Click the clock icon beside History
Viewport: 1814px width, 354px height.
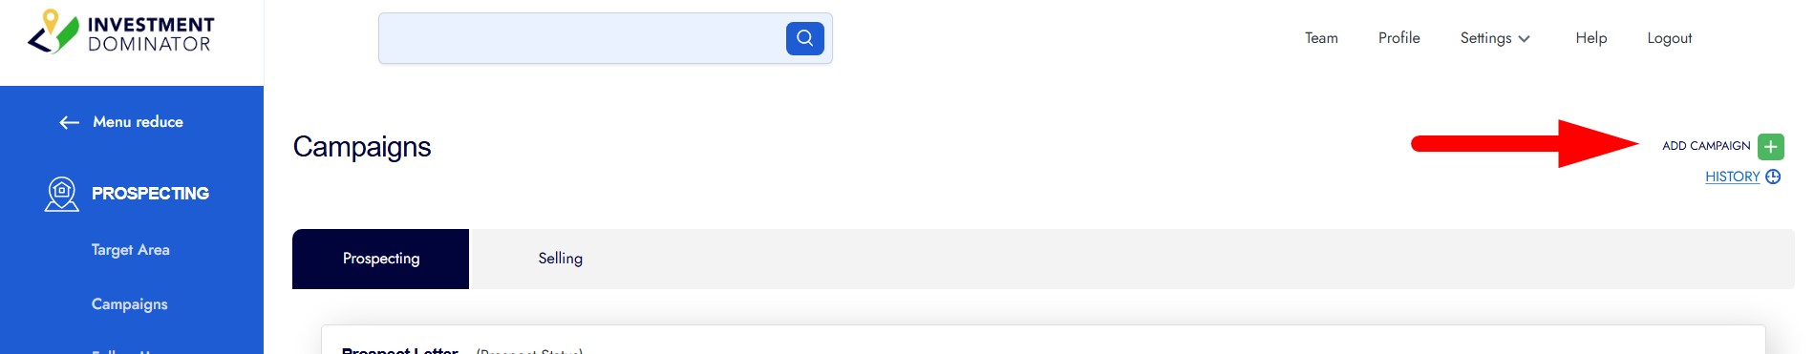(x=1773, y=177)
